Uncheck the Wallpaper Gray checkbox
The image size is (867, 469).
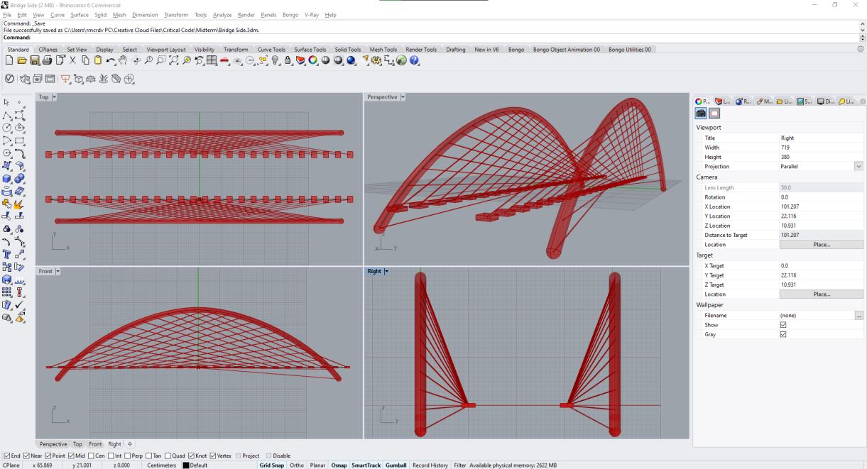pyautogui.click(x=783, y=334)
